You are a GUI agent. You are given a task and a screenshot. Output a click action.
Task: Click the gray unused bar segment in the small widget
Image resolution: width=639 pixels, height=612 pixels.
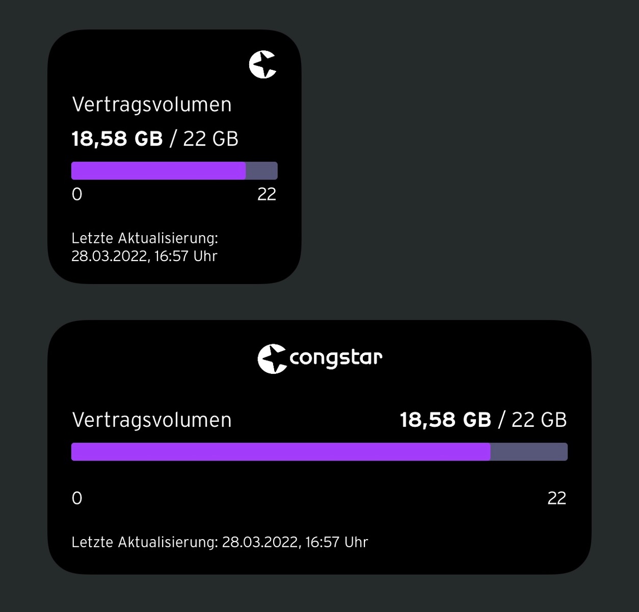pyautogui.click(x=261, y=171)
